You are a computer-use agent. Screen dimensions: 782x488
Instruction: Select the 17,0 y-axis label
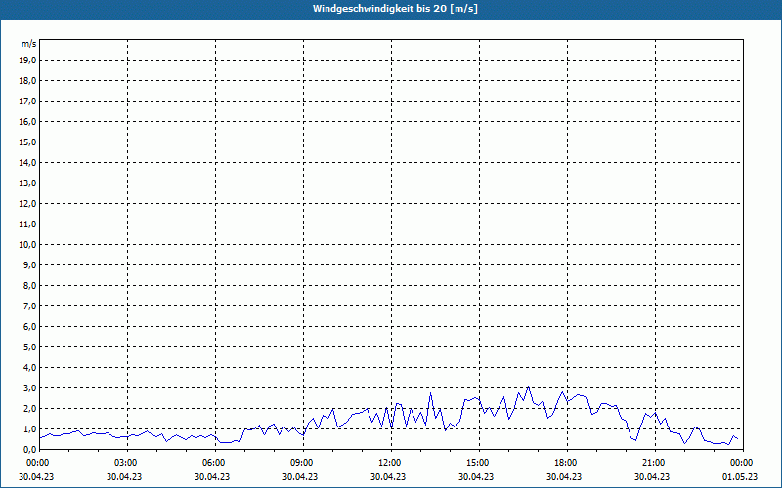click(x=27, y=102)
